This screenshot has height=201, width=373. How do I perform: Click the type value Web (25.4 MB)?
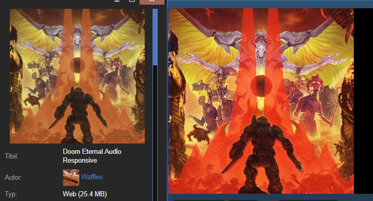[x=85, y=194]
